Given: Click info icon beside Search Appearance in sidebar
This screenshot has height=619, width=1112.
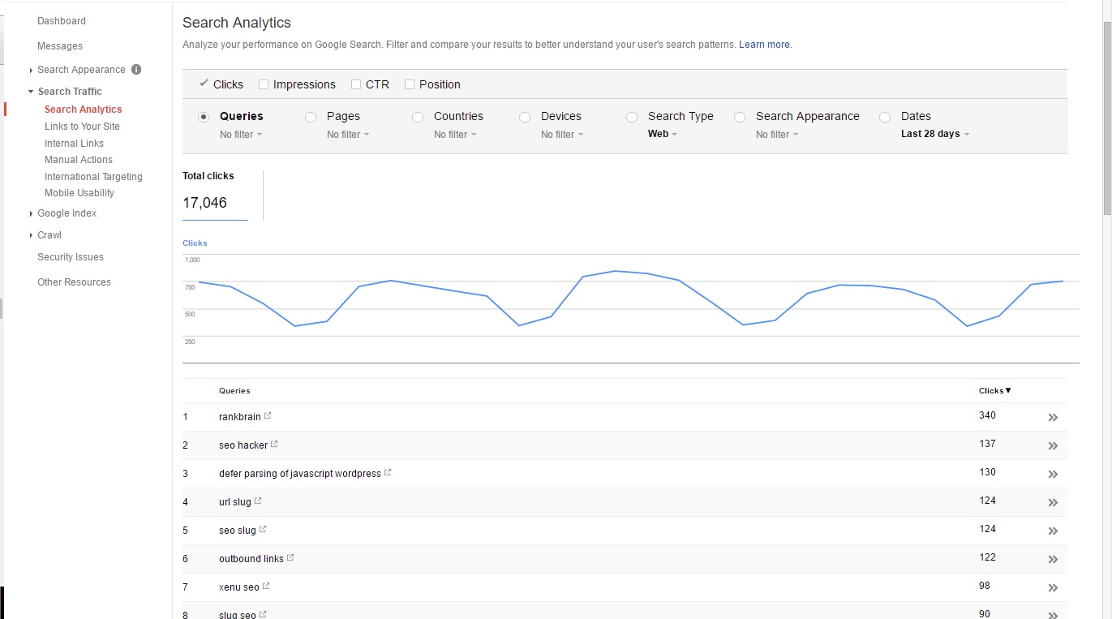Looking at the screenshot, I should [x=136, y=70].
